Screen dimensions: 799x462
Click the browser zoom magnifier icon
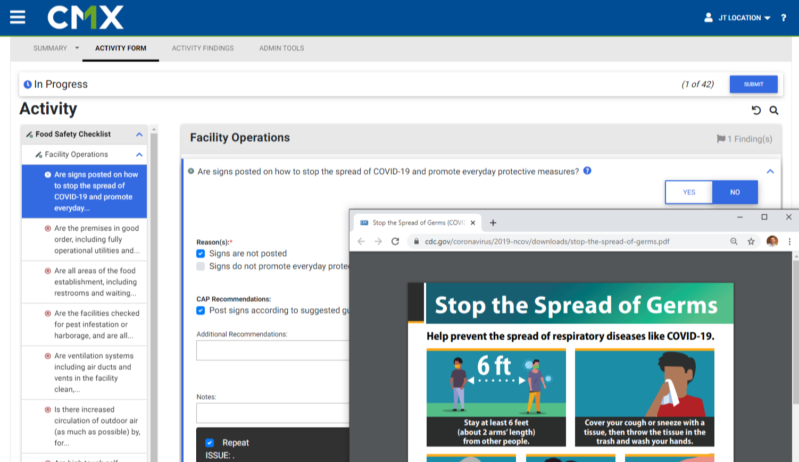tap(734, 241)
